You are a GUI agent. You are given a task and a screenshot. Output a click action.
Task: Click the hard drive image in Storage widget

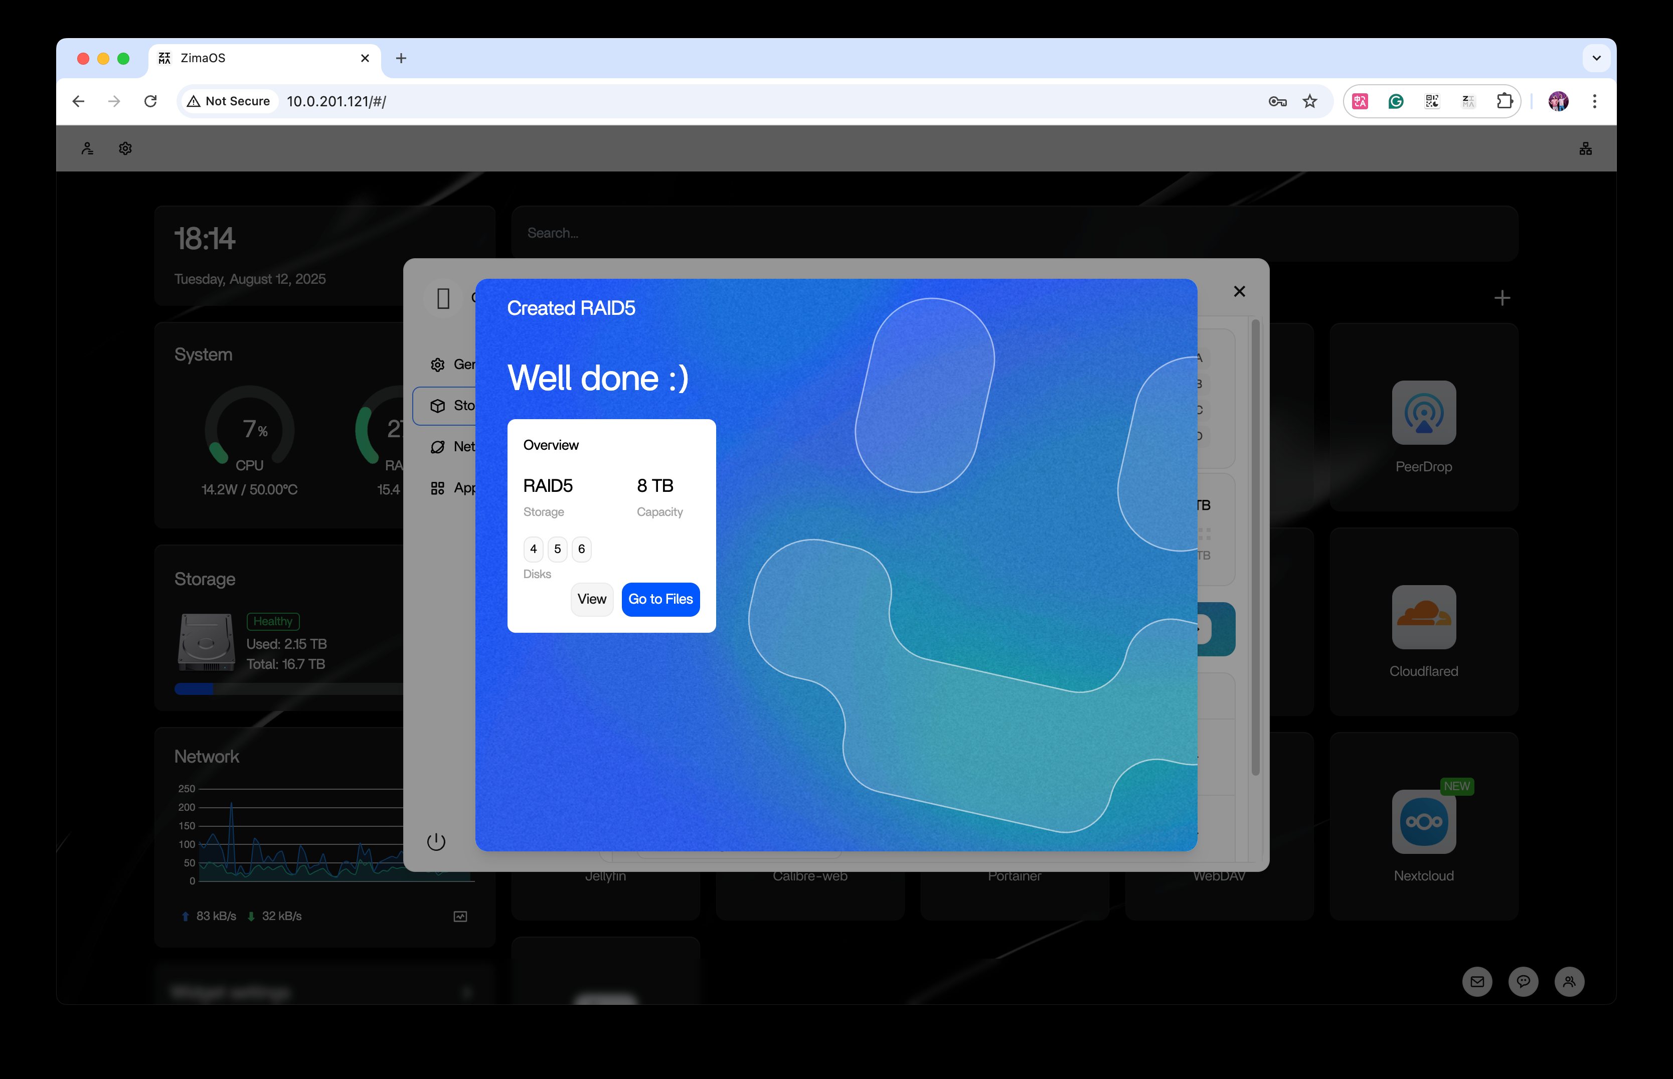point(206,642)
